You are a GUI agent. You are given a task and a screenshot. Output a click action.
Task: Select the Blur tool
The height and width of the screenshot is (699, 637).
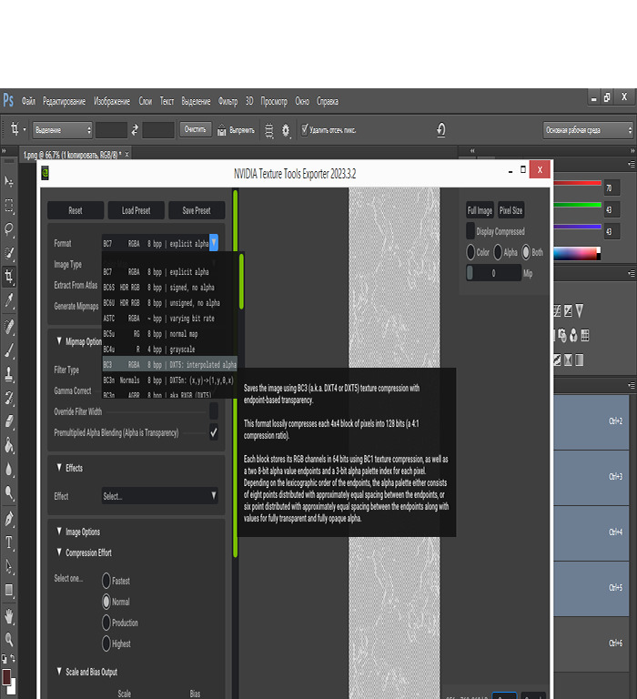click(x=9, y=470)
